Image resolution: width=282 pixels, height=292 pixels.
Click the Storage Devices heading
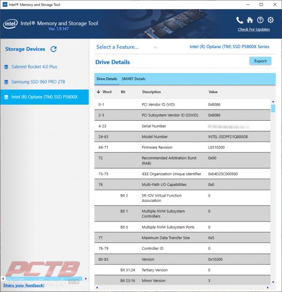(25, 49)
